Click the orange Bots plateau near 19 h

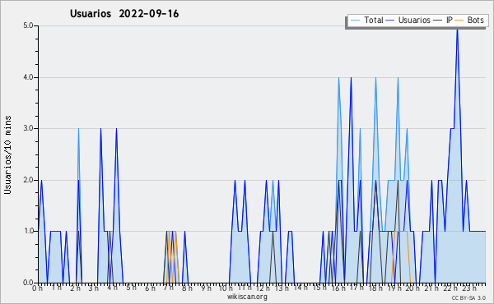(x=401, y=232)
